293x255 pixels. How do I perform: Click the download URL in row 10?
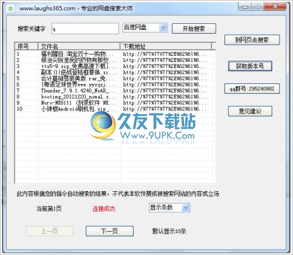(x=165, y=109)
